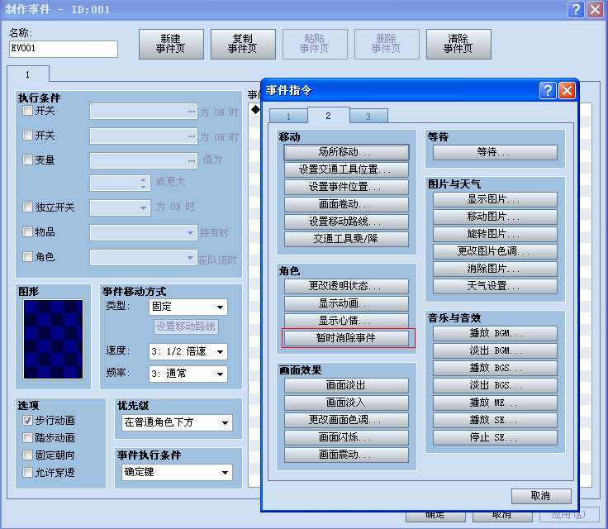
Task: Click the 显示图片 command
Action: click(495, 199)
